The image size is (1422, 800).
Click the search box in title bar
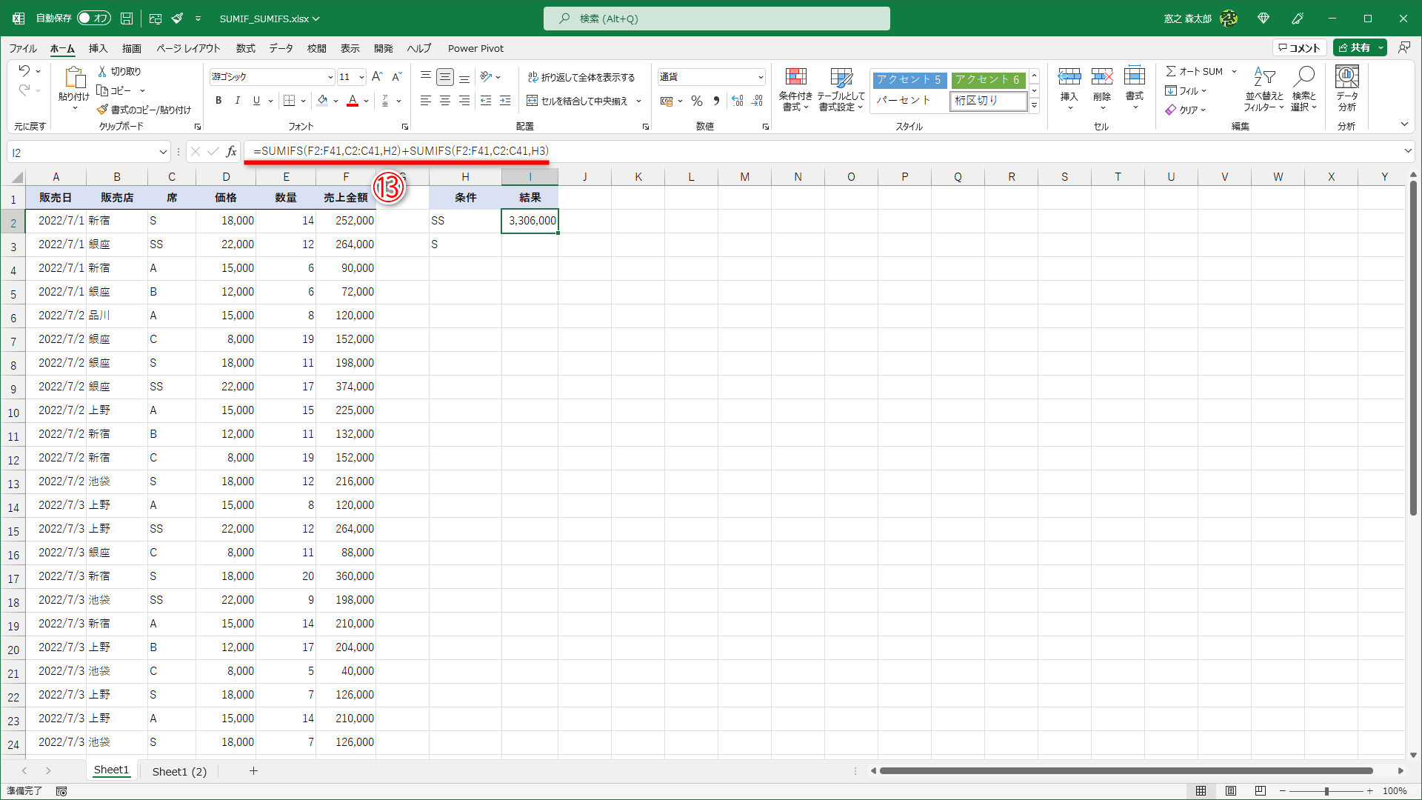[716, 19]
